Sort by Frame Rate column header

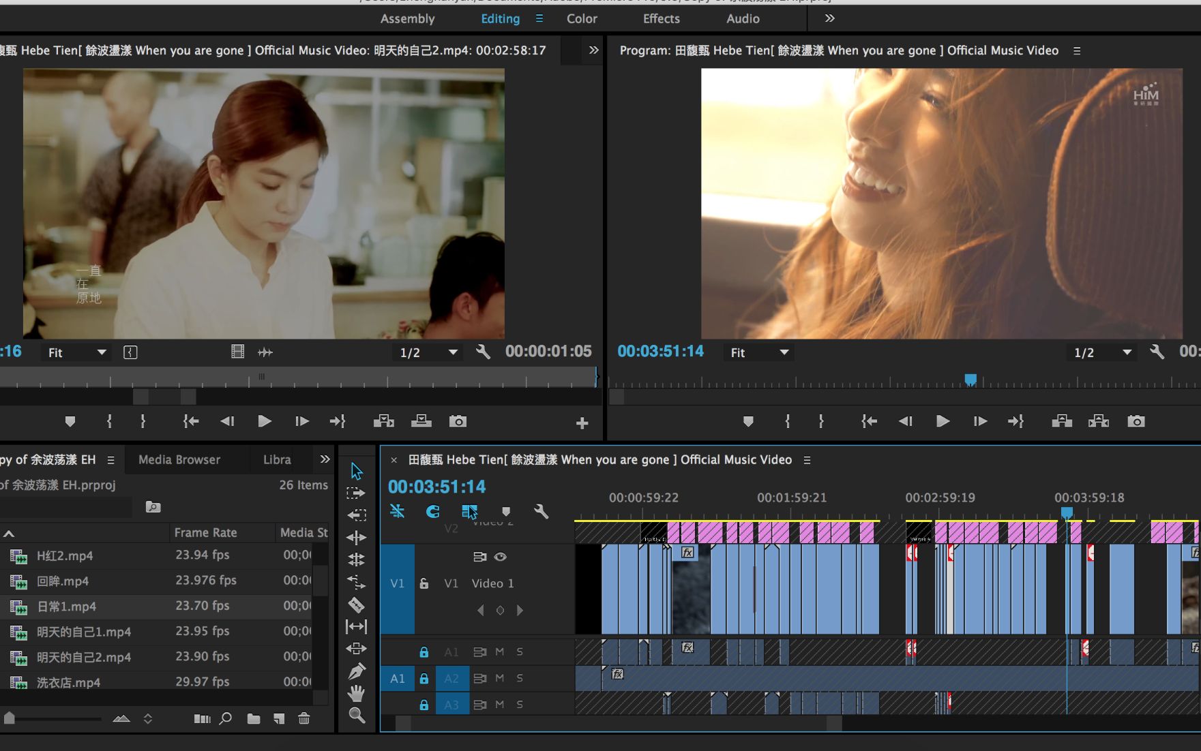click(205, 532)
